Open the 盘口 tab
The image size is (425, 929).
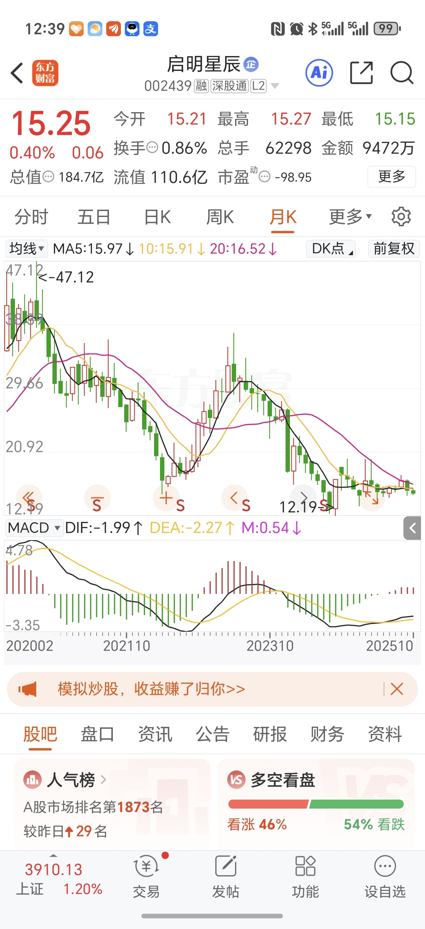[x=97, y=734]
